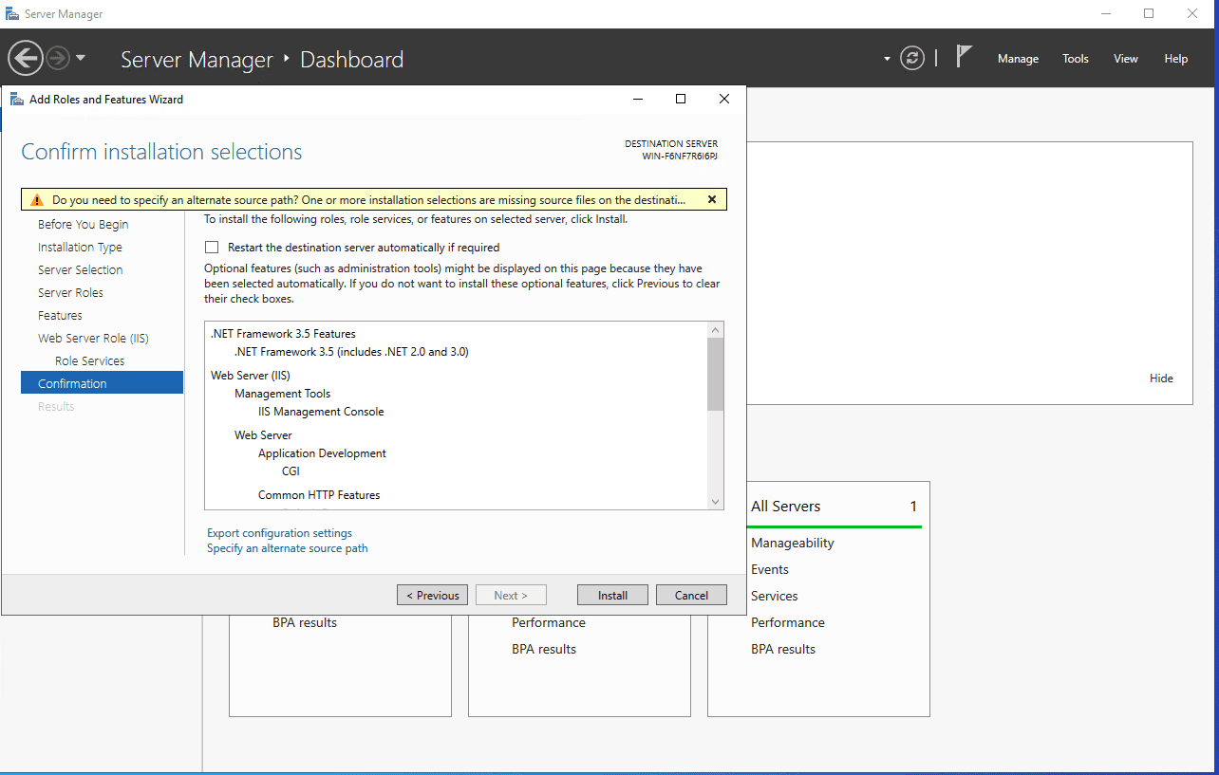Open the Tools menu
Screen dimensions: 1219x775
(1075, 59)
